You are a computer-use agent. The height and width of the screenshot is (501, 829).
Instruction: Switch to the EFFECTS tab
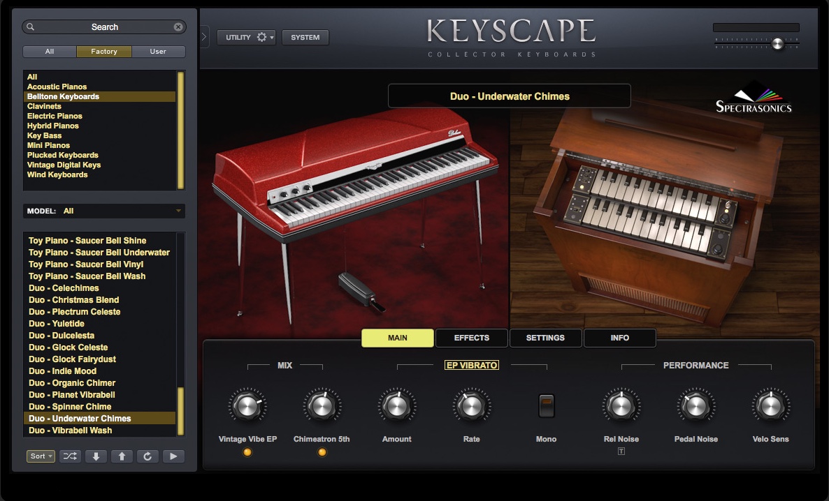pos(471,338)
